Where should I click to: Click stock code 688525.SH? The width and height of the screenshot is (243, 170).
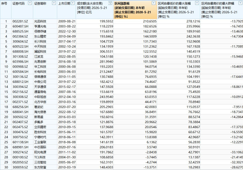(21, 31)
